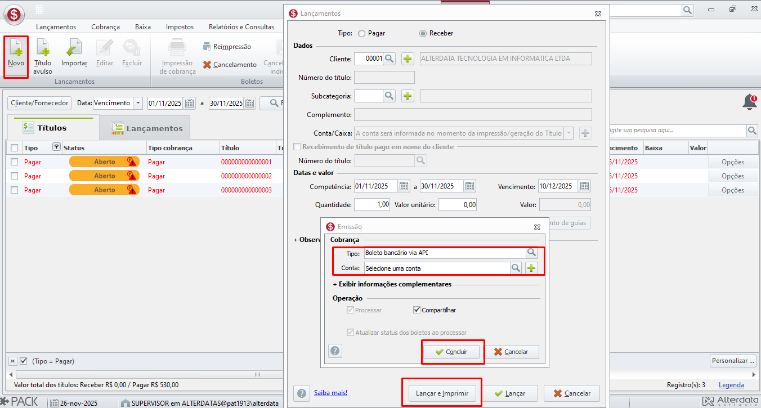This screenshot has width=761, height=408.
Task: Click warning icon on title 000000000000001 row
Action: point(132,162)
